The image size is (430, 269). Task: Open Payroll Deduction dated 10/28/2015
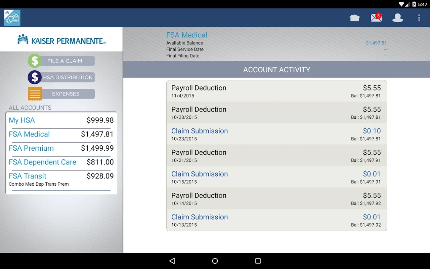click(x=276, y=113)
